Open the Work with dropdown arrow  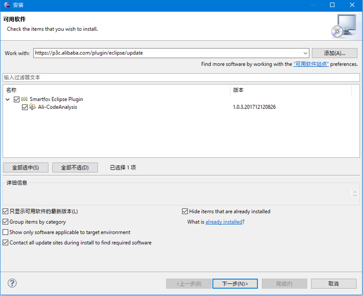305,53
